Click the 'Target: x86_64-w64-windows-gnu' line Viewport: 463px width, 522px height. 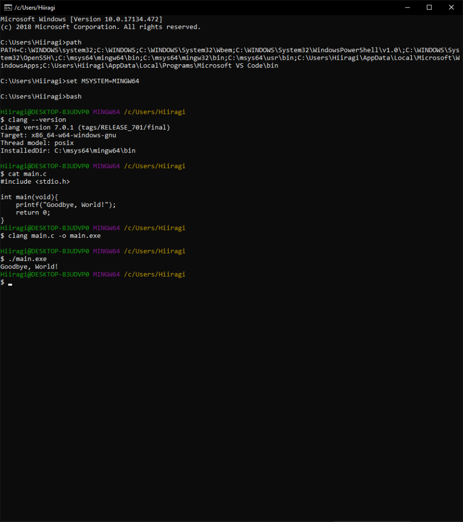tap(58, 135)
